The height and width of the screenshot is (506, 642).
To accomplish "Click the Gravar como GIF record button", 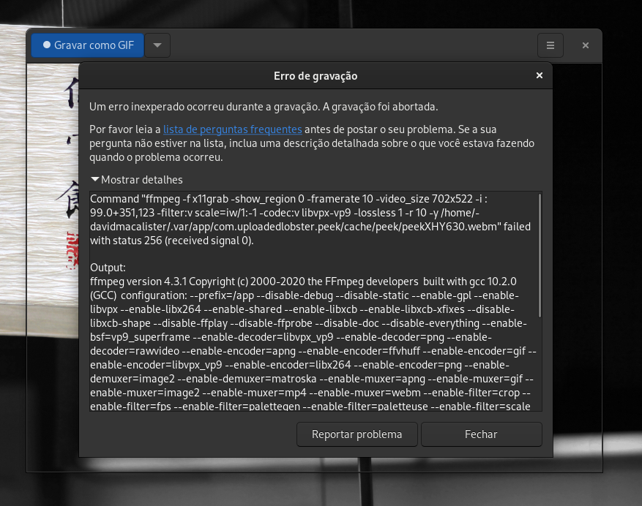I will point(88,45).
